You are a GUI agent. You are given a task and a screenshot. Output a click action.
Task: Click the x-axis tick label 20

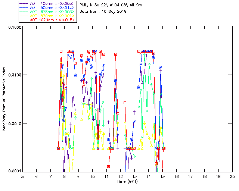point(232,176)
